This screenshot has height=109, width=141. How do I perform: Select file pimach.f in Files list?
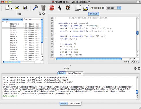coord(14,56)
